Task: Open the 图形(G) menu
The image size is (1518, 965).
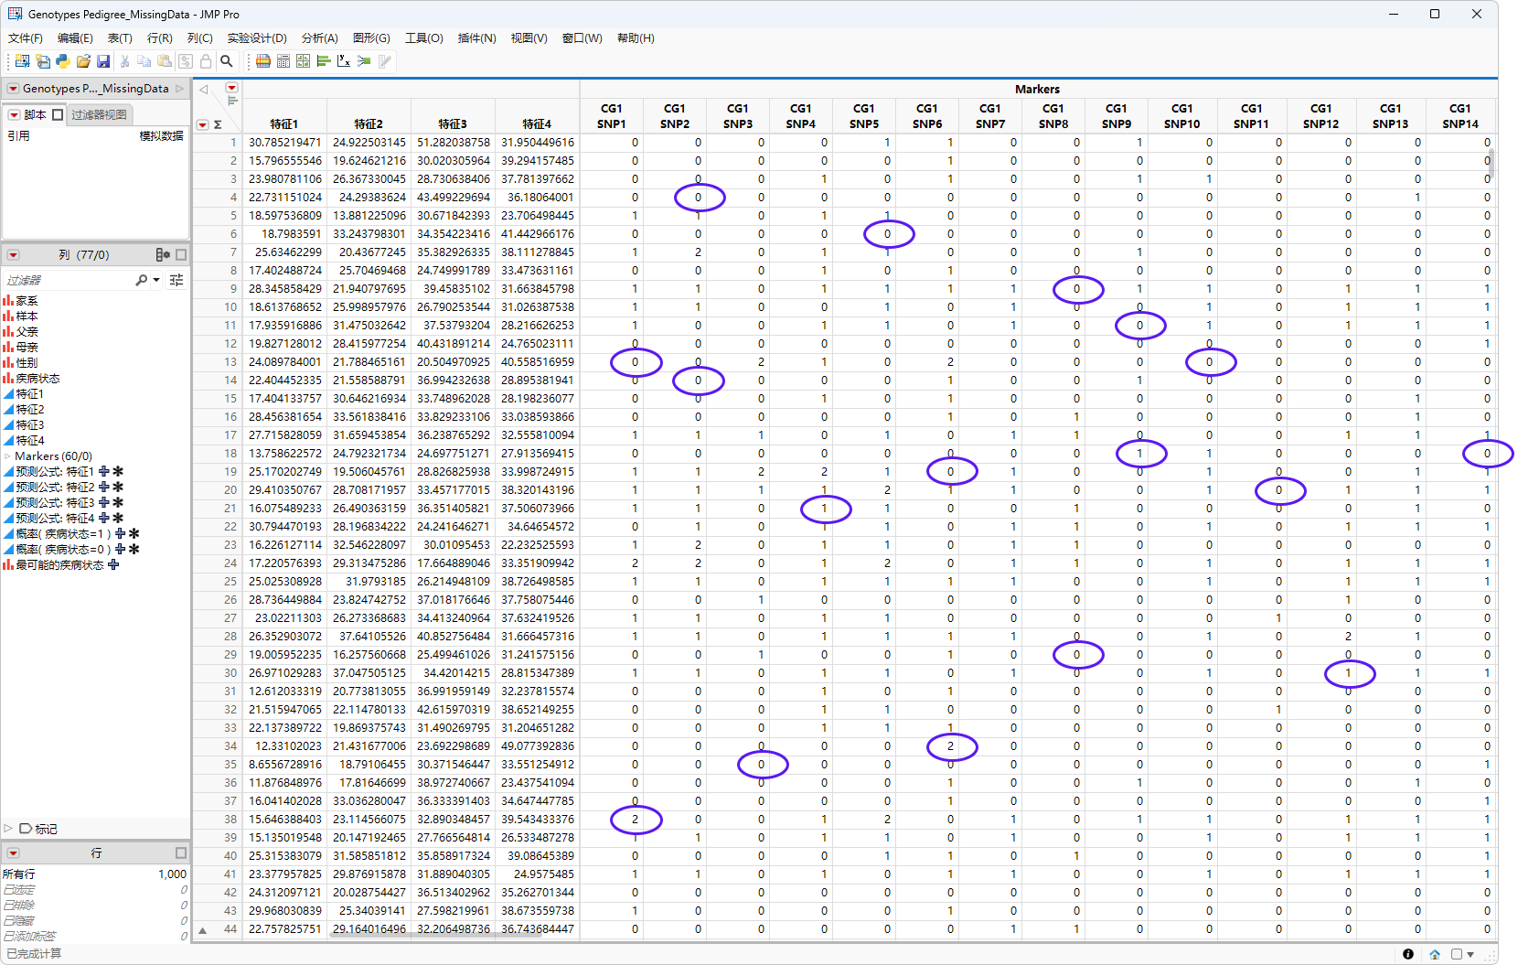Action: (x=371, y=38)
